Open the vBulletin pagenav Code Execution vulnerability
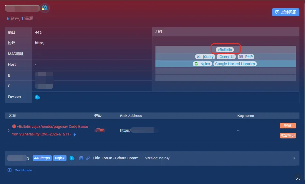305x184 pixels. [50, 130]
